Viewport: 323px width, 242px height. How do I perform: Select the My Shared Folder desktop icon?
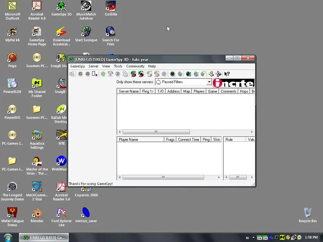click(x=37, y=88)
